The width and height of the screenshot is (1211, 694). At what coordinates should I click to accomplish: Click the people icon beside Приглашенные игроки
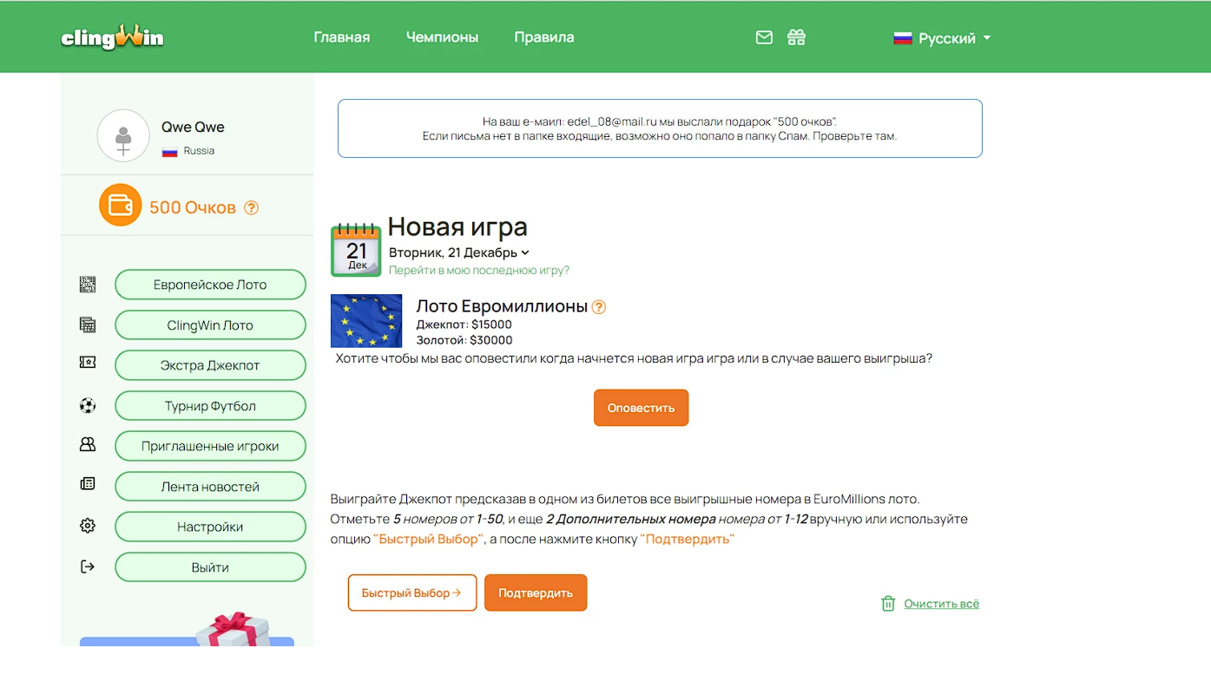pos(88,444)
